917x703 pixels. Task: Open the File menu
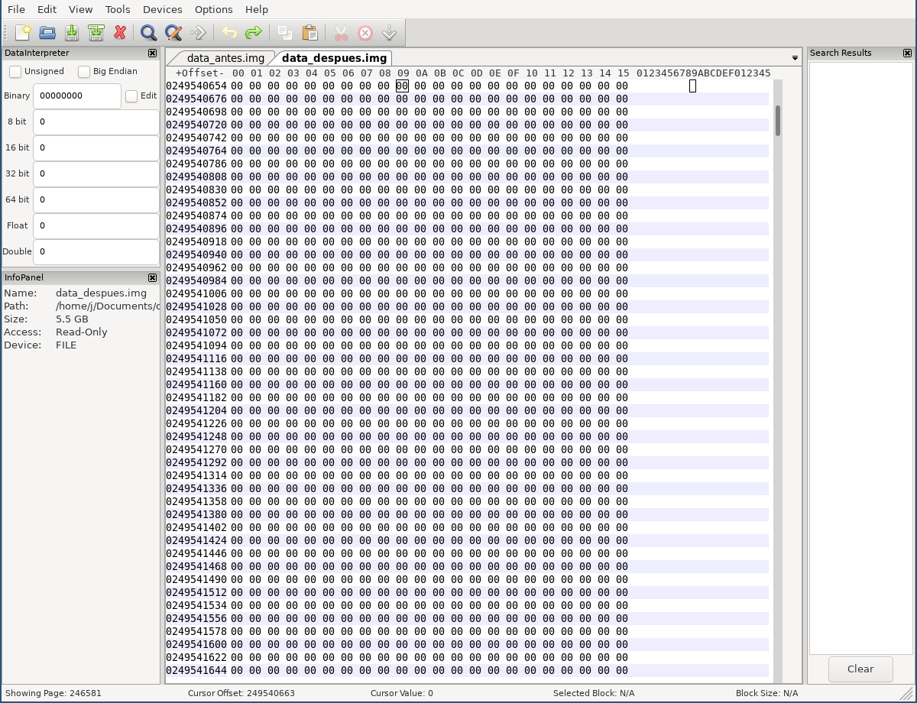16,9
